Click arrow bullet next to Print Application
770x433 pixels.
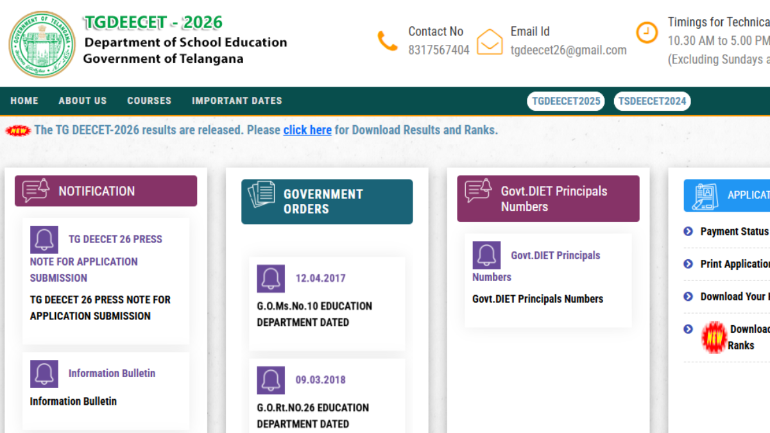pyautogui.click(x=689, y=264)
